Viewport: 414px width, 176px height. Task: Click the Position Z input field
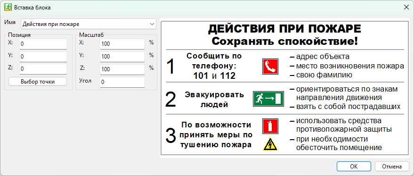[x=43, y=69]
